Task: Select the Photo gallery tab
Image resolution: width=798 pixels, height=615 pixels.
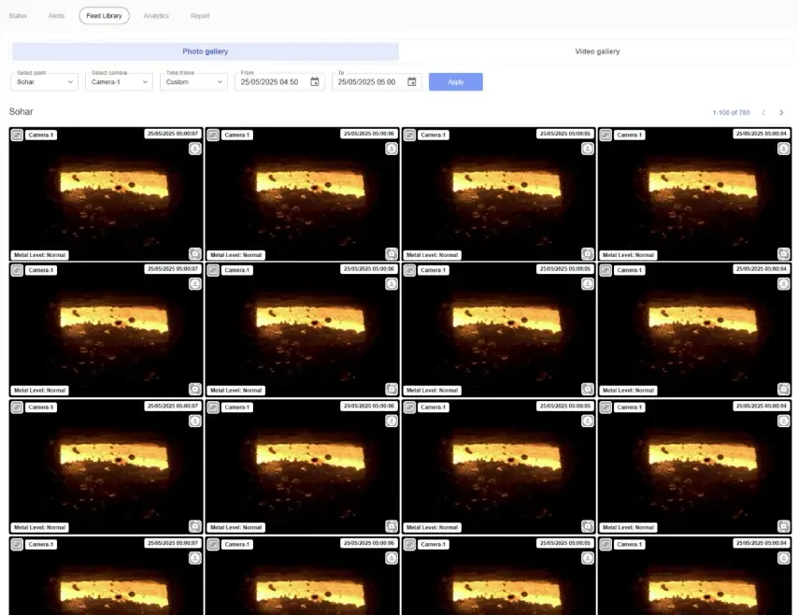Action: pos(205,51)
